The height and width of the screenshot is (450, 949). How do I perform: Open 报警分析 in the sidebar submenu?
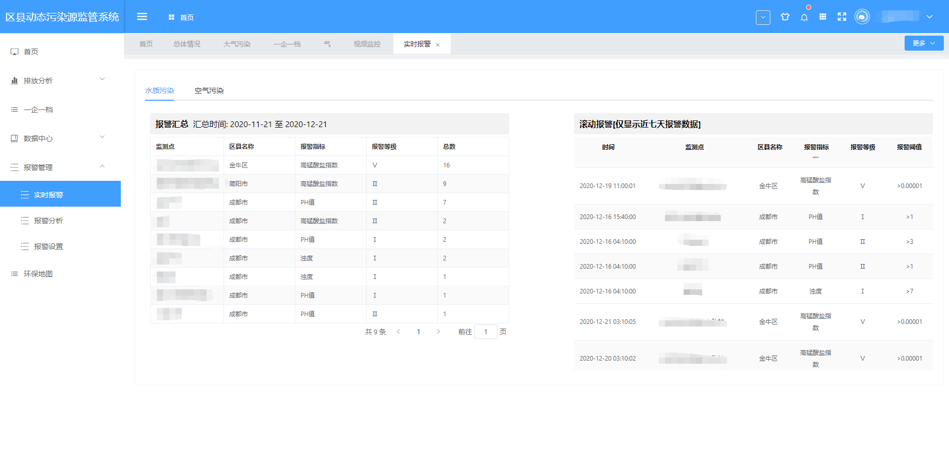point(60,221)
